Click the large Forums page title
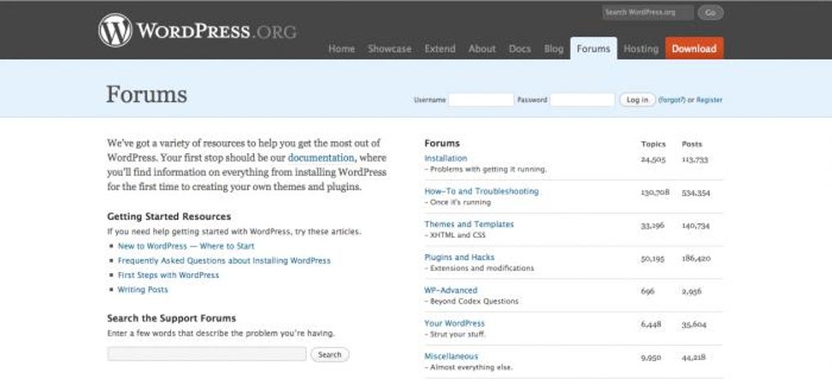 coord(147,95)
